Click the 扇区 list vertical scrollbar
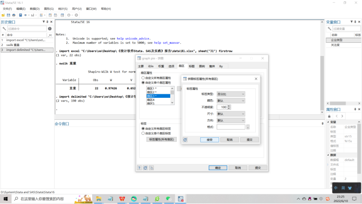 pos(172,95)
